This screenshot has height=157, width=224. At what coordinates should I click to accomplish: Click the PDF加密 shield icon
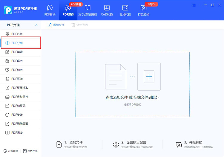[7, 70]
